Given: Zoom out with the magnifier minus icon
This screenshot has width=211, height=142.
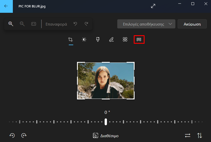Looking at the screenshot, I should coord(22,24).
